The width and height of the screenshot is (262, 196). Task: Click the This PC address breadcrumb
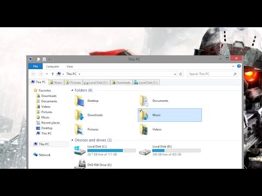pyautogui.click(x=71, y=74)
